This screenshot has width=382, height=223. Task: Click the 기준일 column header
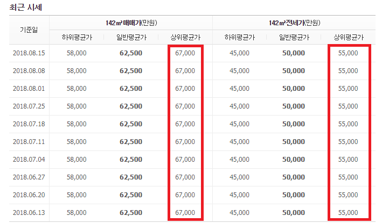coord(29,30)
